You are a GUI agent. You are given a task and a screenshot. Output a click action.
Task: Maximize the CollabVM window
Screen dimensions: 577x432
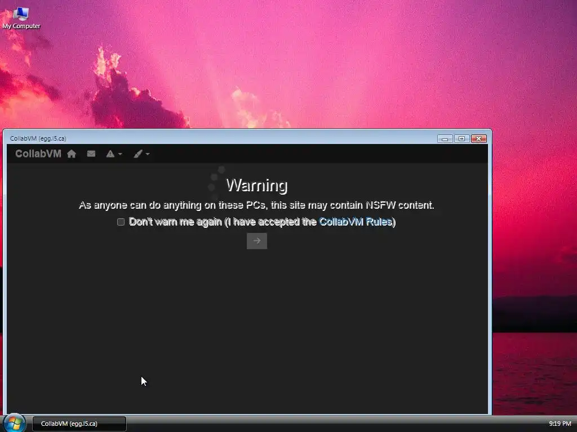pyautogui.click(x=461, y=138)
